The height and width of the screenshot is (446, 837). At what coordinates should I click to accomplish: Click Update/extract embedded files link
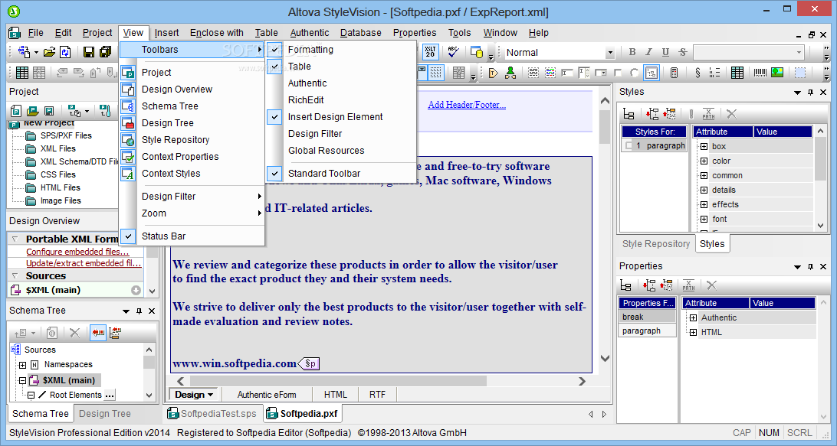(84, 263)
